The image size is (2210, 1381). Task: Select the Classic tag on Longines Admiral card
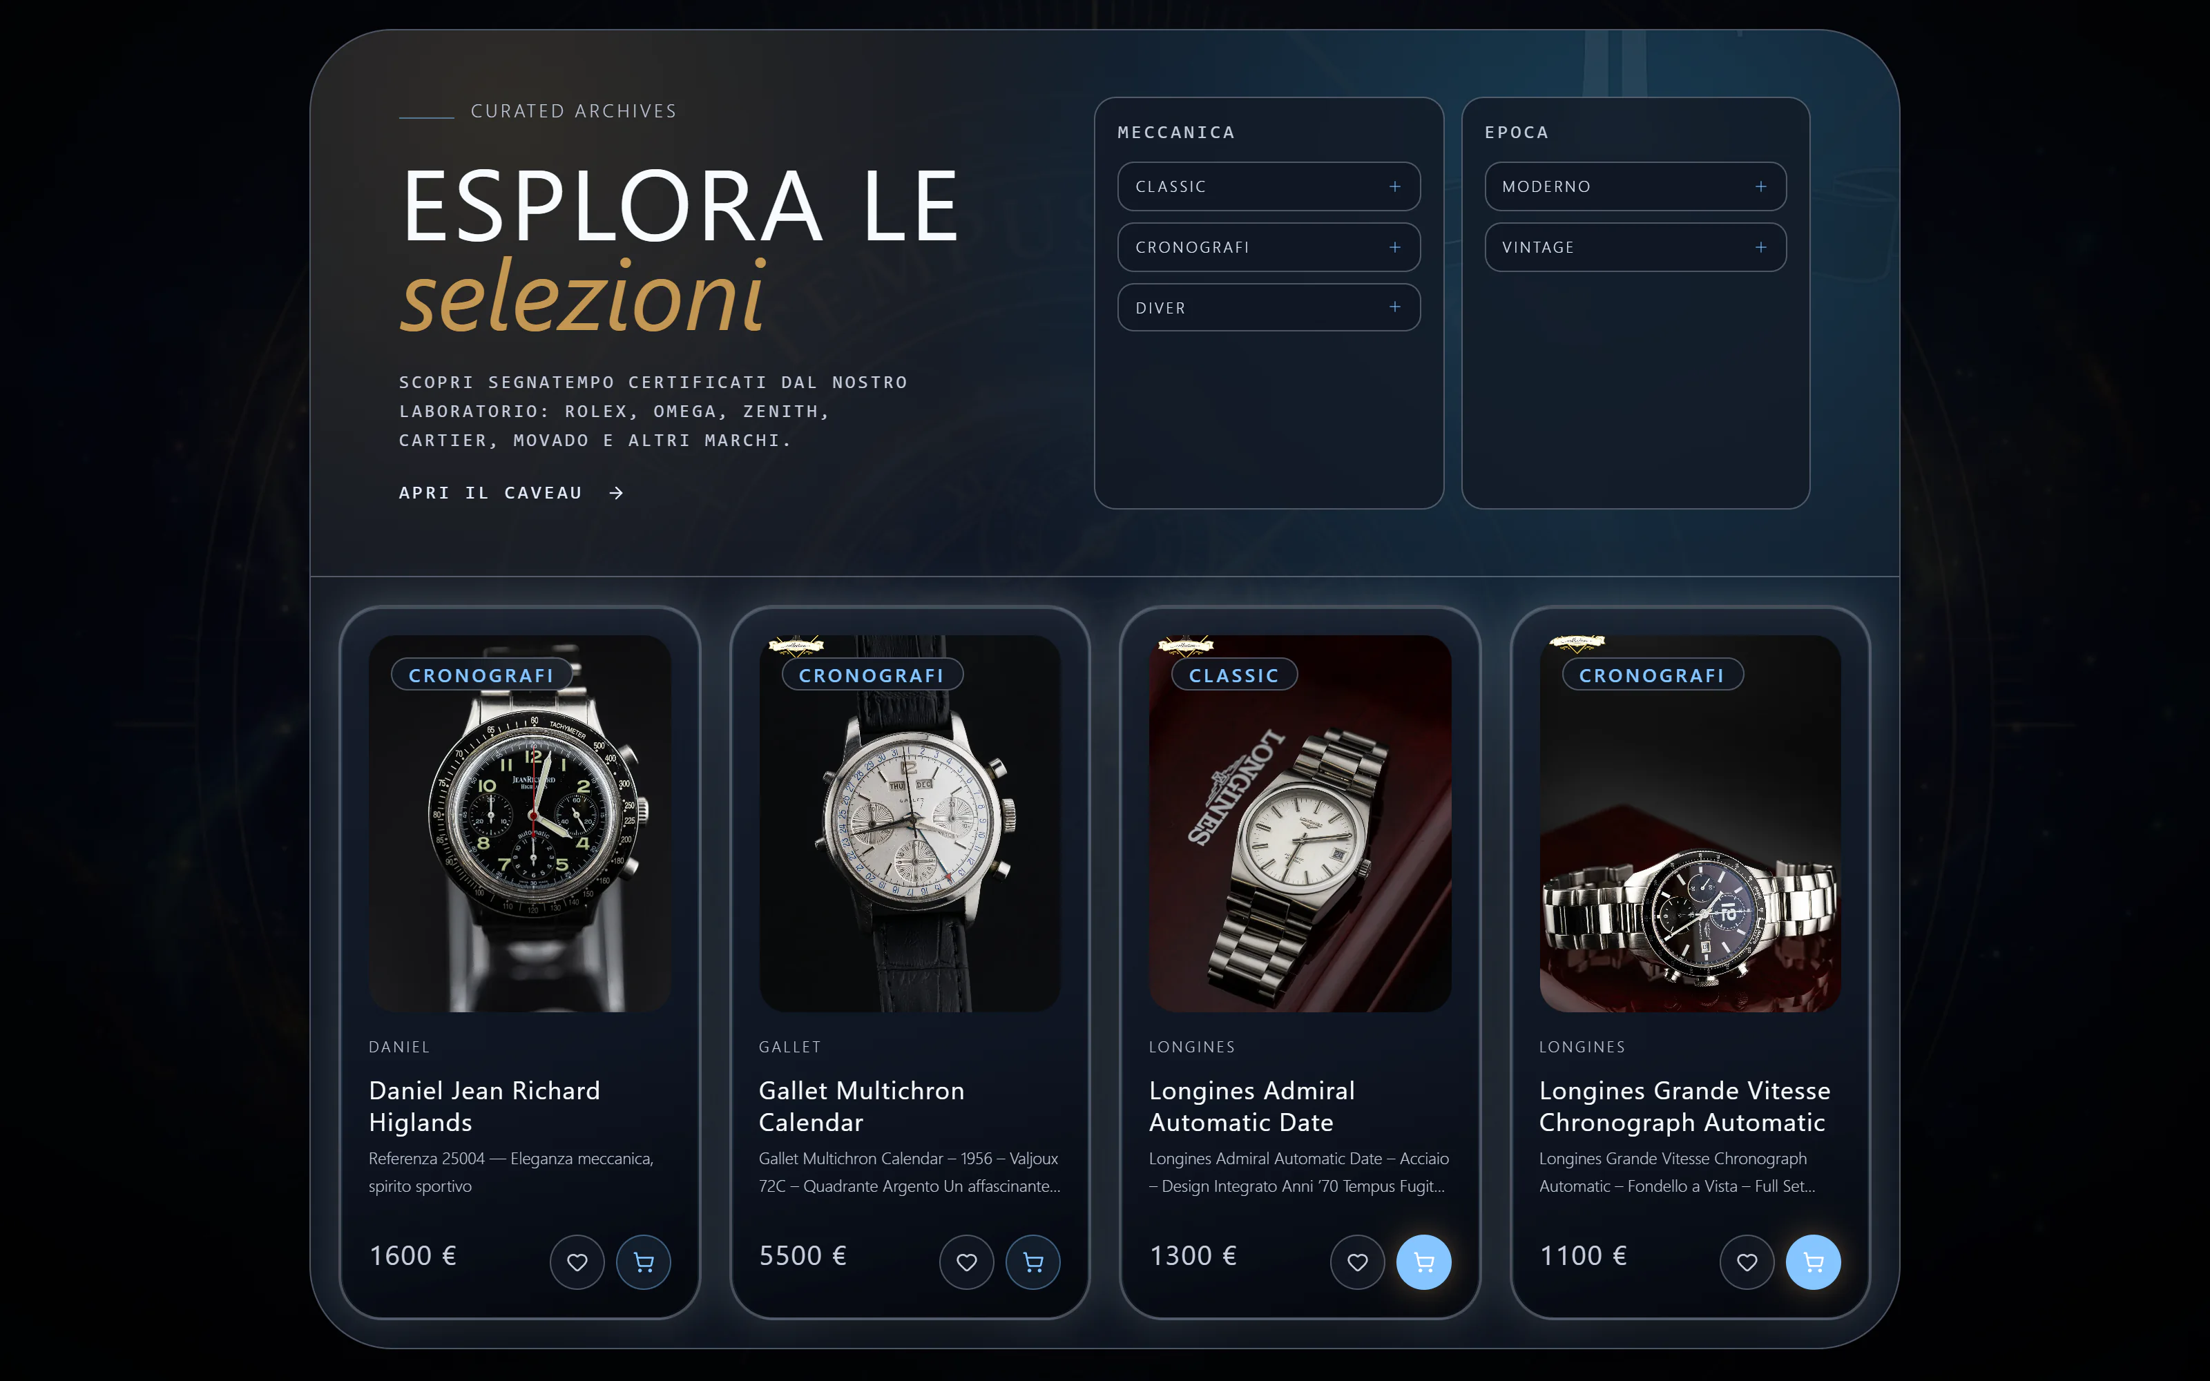[x=1233, y=675]
